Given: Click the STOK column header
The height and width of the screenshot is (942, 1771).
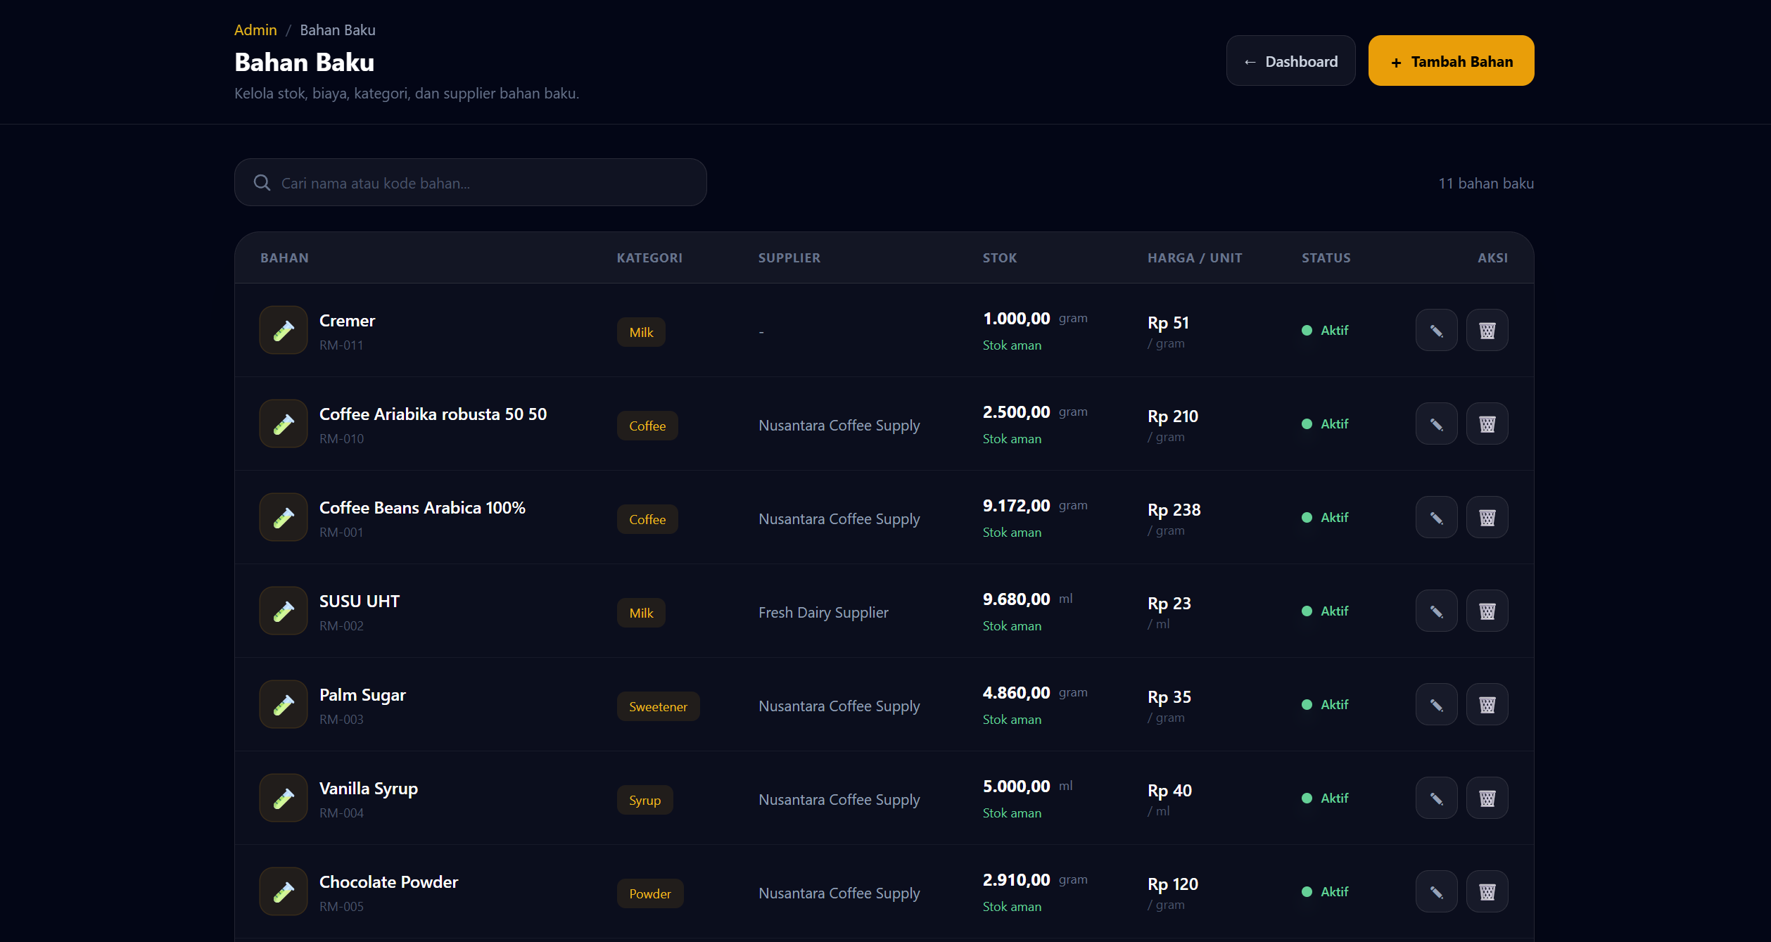Looking at the screenshot, I should [x=1000, y=257].
